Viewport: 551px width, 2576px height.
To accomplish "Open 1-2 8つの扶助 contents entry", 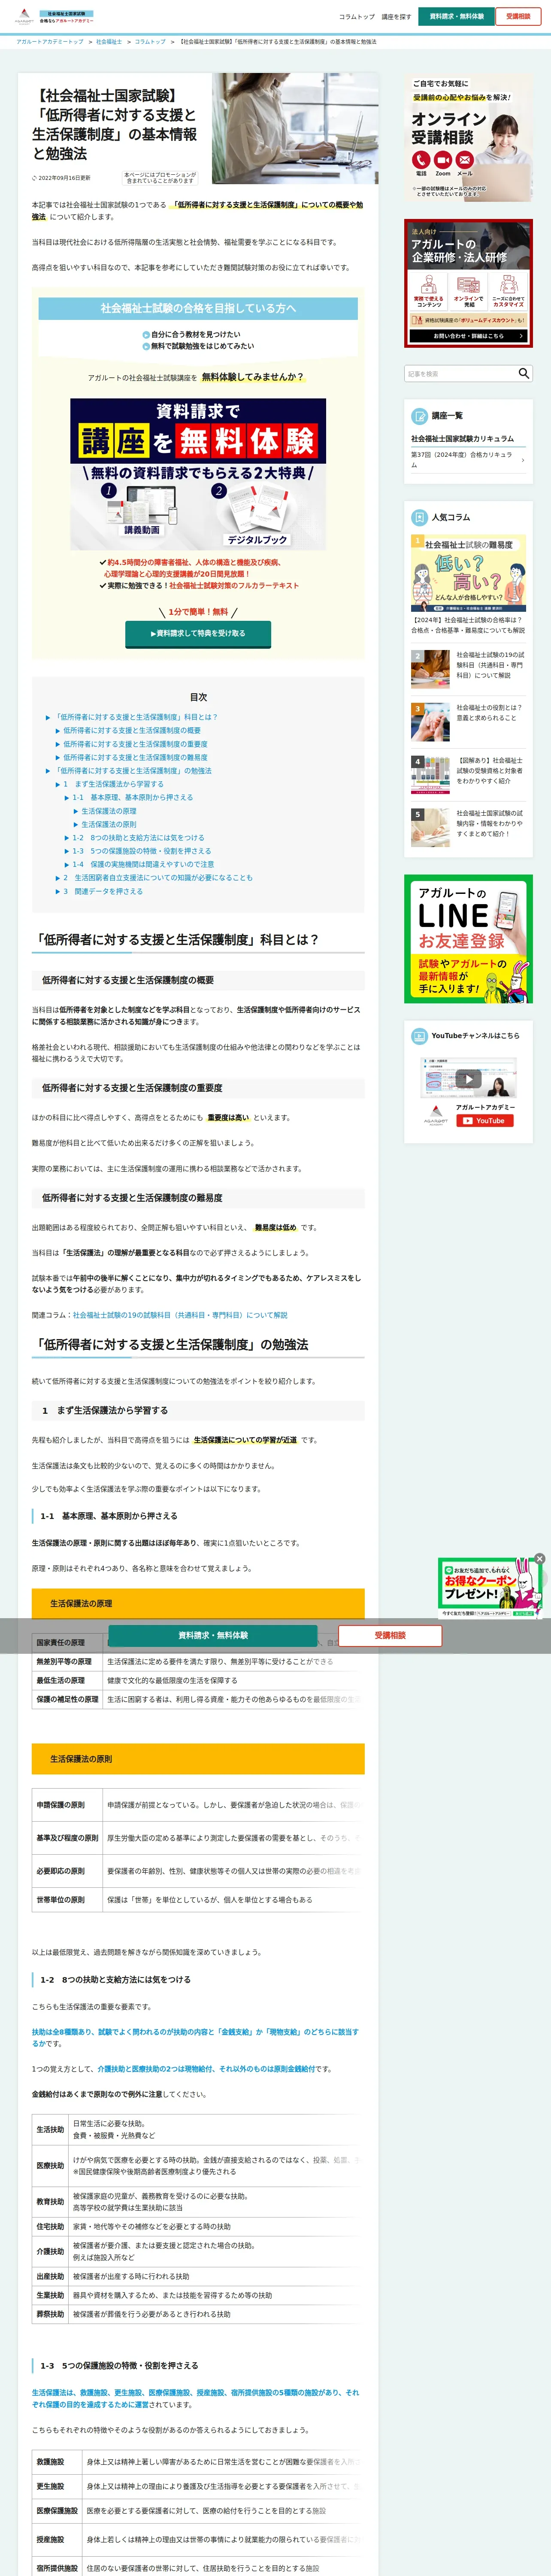I will (x=138, y=838).
